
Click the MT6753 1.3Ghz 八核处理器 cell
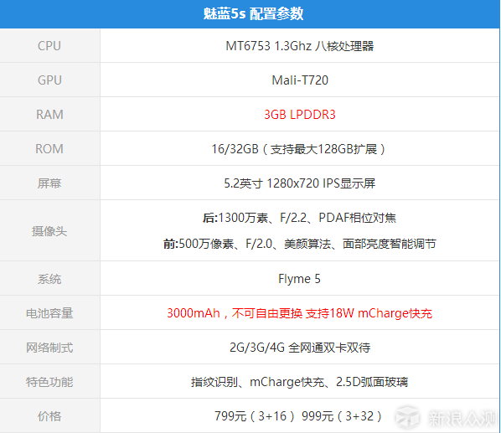(x=299, y=46)
